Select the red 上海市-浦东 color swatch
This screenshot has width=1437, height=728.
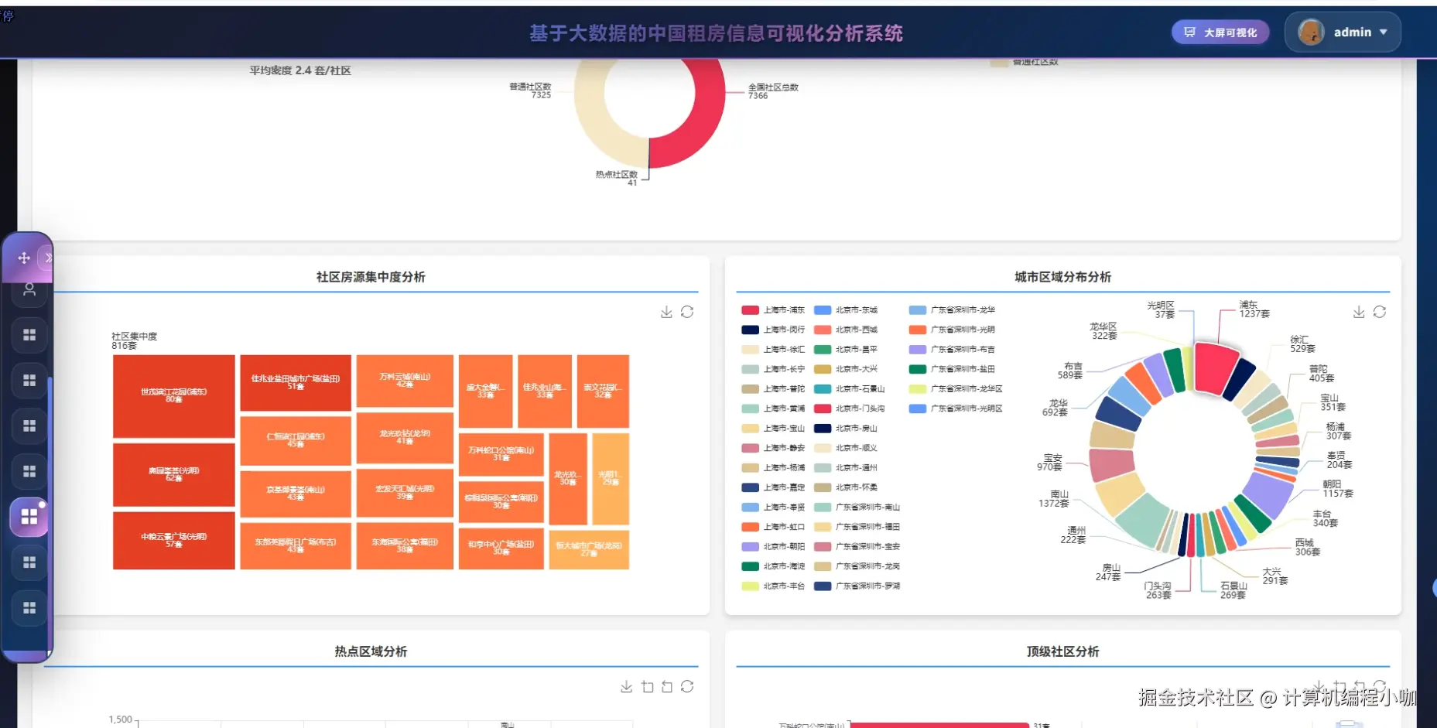point(749,309)
